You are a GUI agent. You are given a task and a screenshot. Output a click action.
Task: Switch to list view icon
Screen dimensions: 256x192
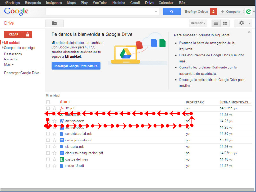pyautogui.click(x=216, y=23)
